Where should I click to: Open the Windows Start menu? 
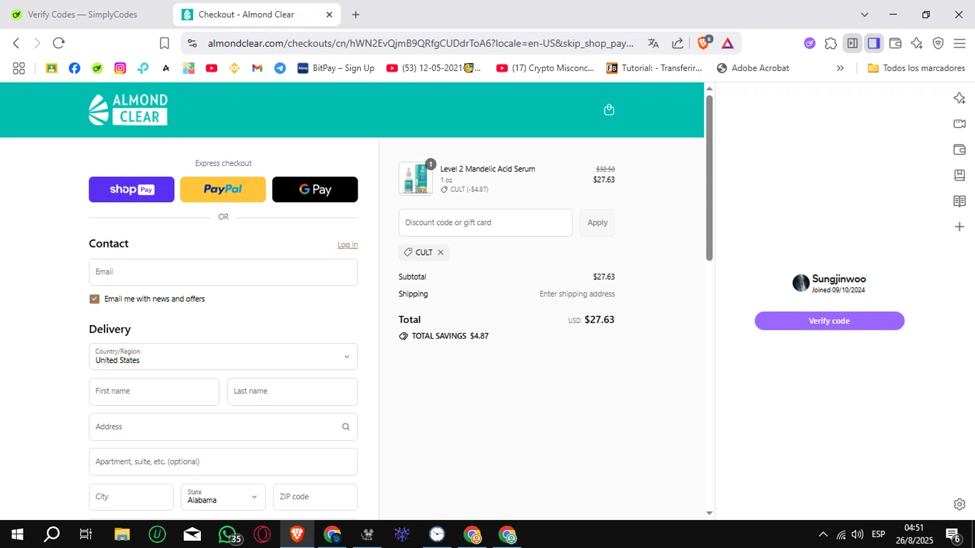click(18, 534)
